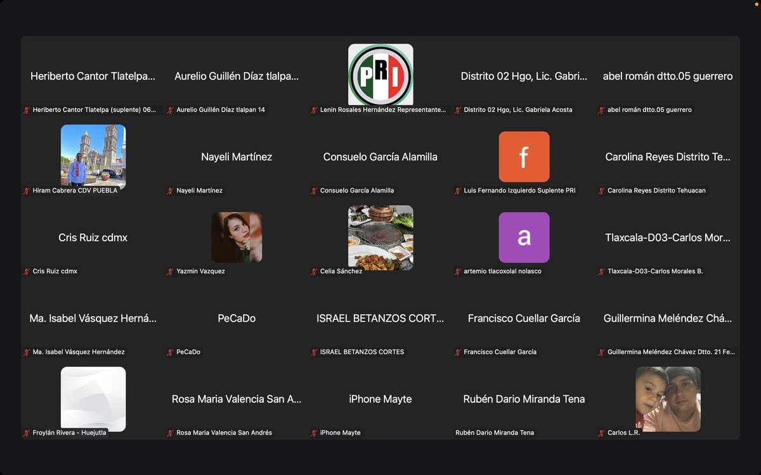This screenshot has width=761, height=475.
Task: Click muted mic icon for Heriberto Cantor Tlatelpa
Action: pyautogui.click(x=27, y=110)
